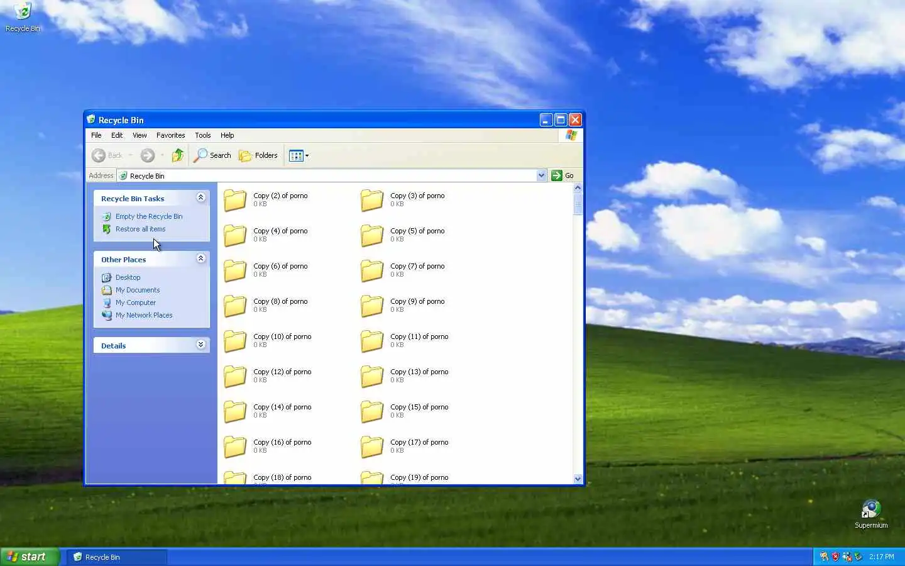
Task: Go to My Documents in Other Places
Action: point(138,290)
